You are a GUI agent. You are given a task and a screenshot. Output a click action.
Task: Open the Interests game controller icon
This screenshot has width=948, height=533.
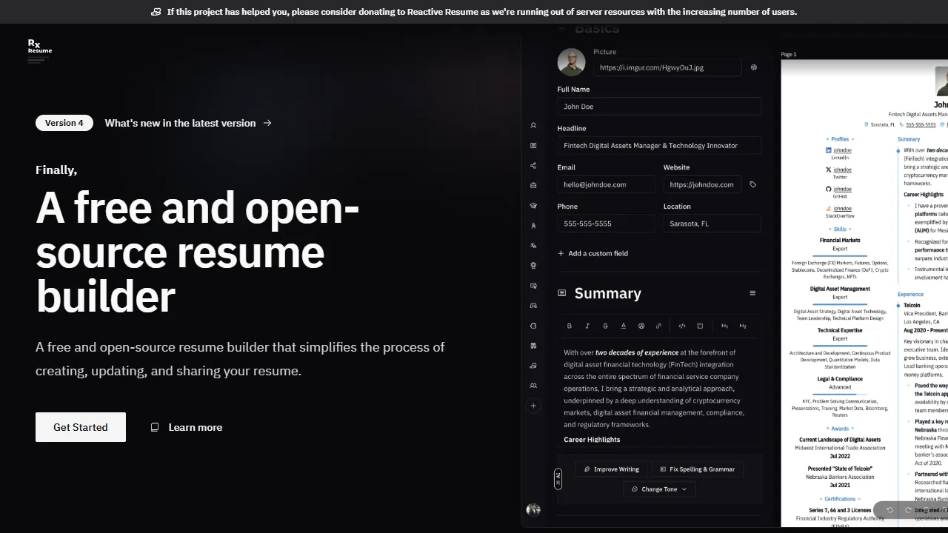pos(533,306)
